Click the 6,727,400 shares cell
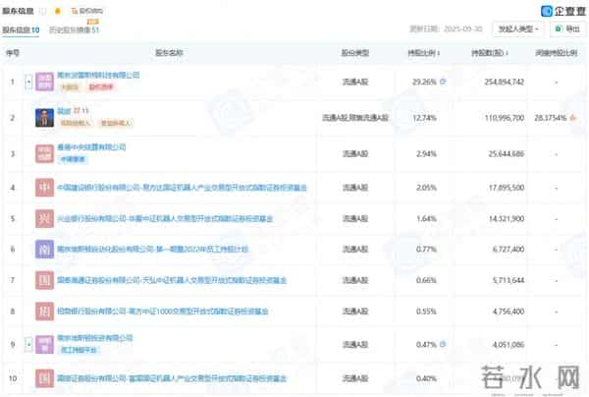Viewport: 589px width, 397px height. coord(509,249)
